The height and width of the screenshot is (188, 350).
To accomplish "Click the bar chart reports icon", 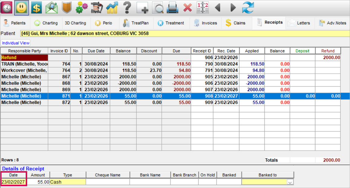I will tap(112, 8).
